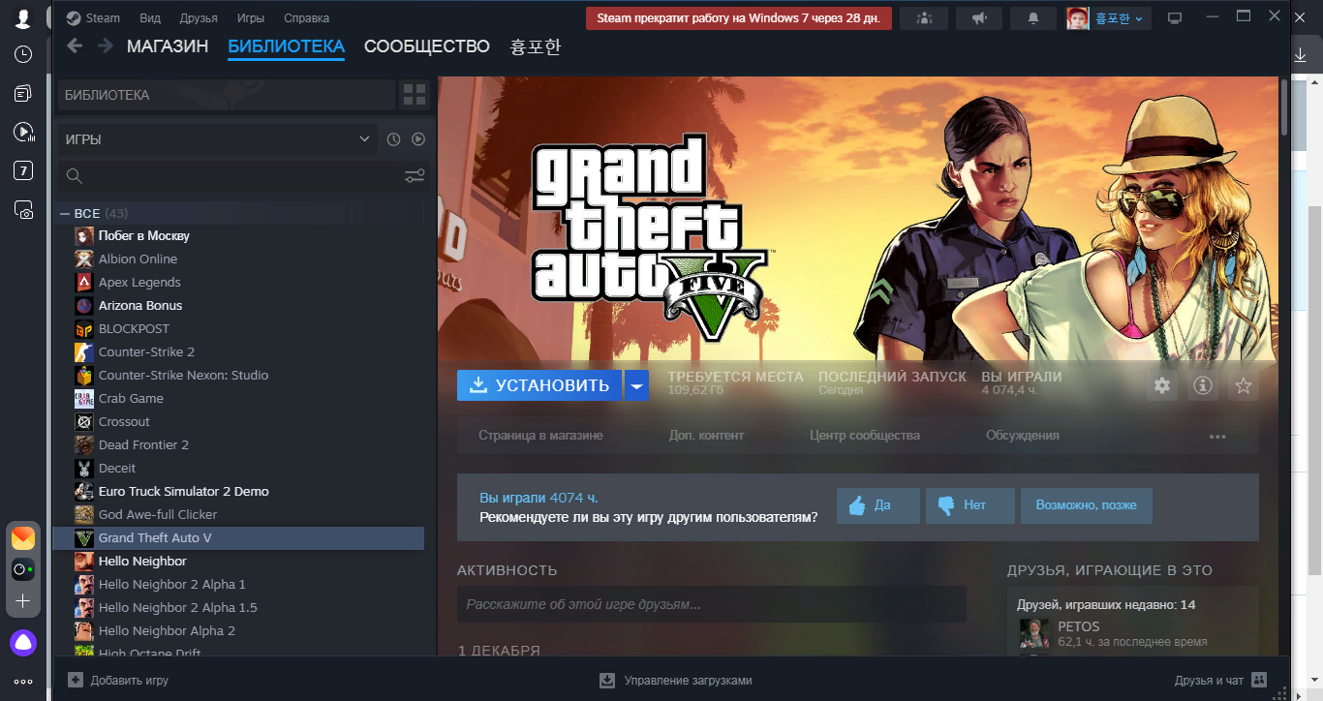This screenshot has height=701, width=1323.
Task: Open the Страница в магазине link
Action: (540, 436)
